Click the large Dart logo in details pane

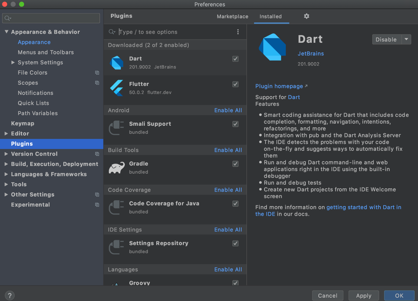(273, 47)
